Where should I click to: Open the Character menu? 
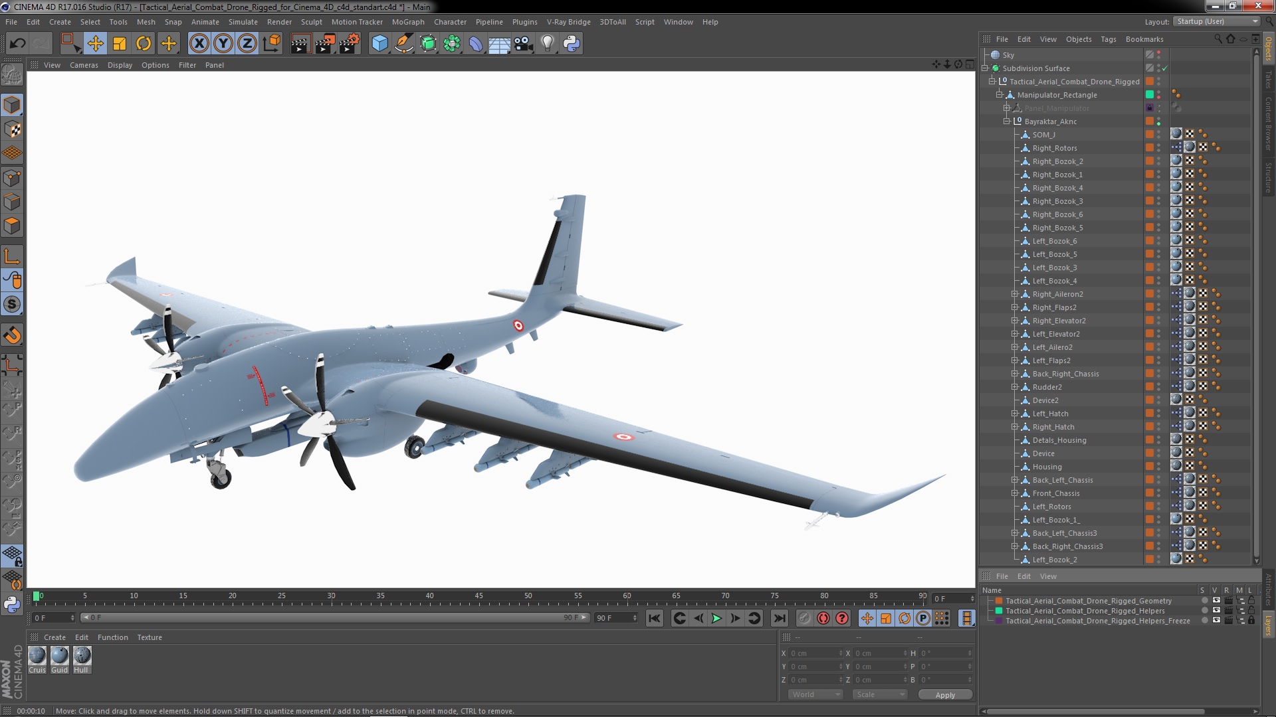pyautogui.click(x=450, y=22)
